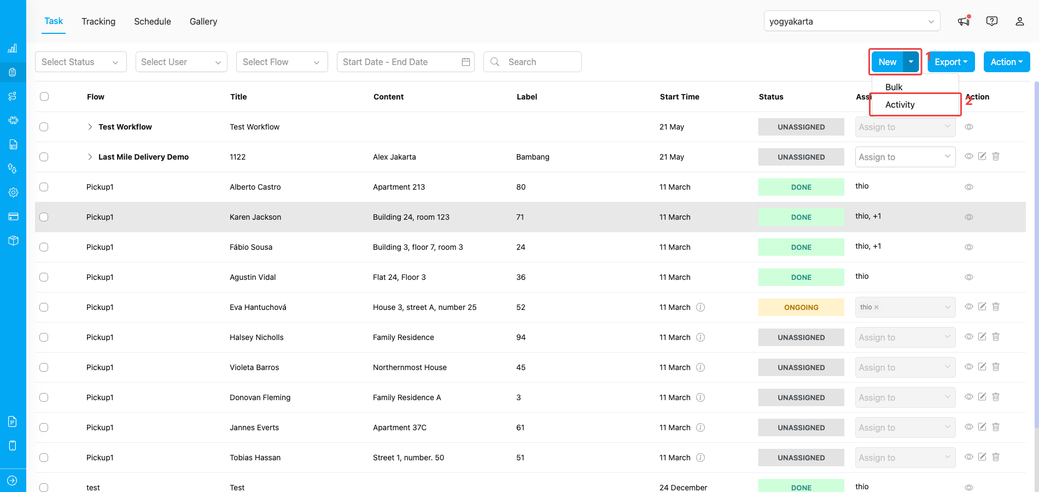Switch to the Task tab

point(54,21)
